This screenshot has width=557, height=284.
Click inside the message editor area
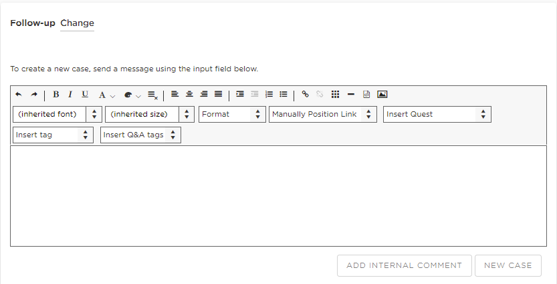[x=278, y=196]
